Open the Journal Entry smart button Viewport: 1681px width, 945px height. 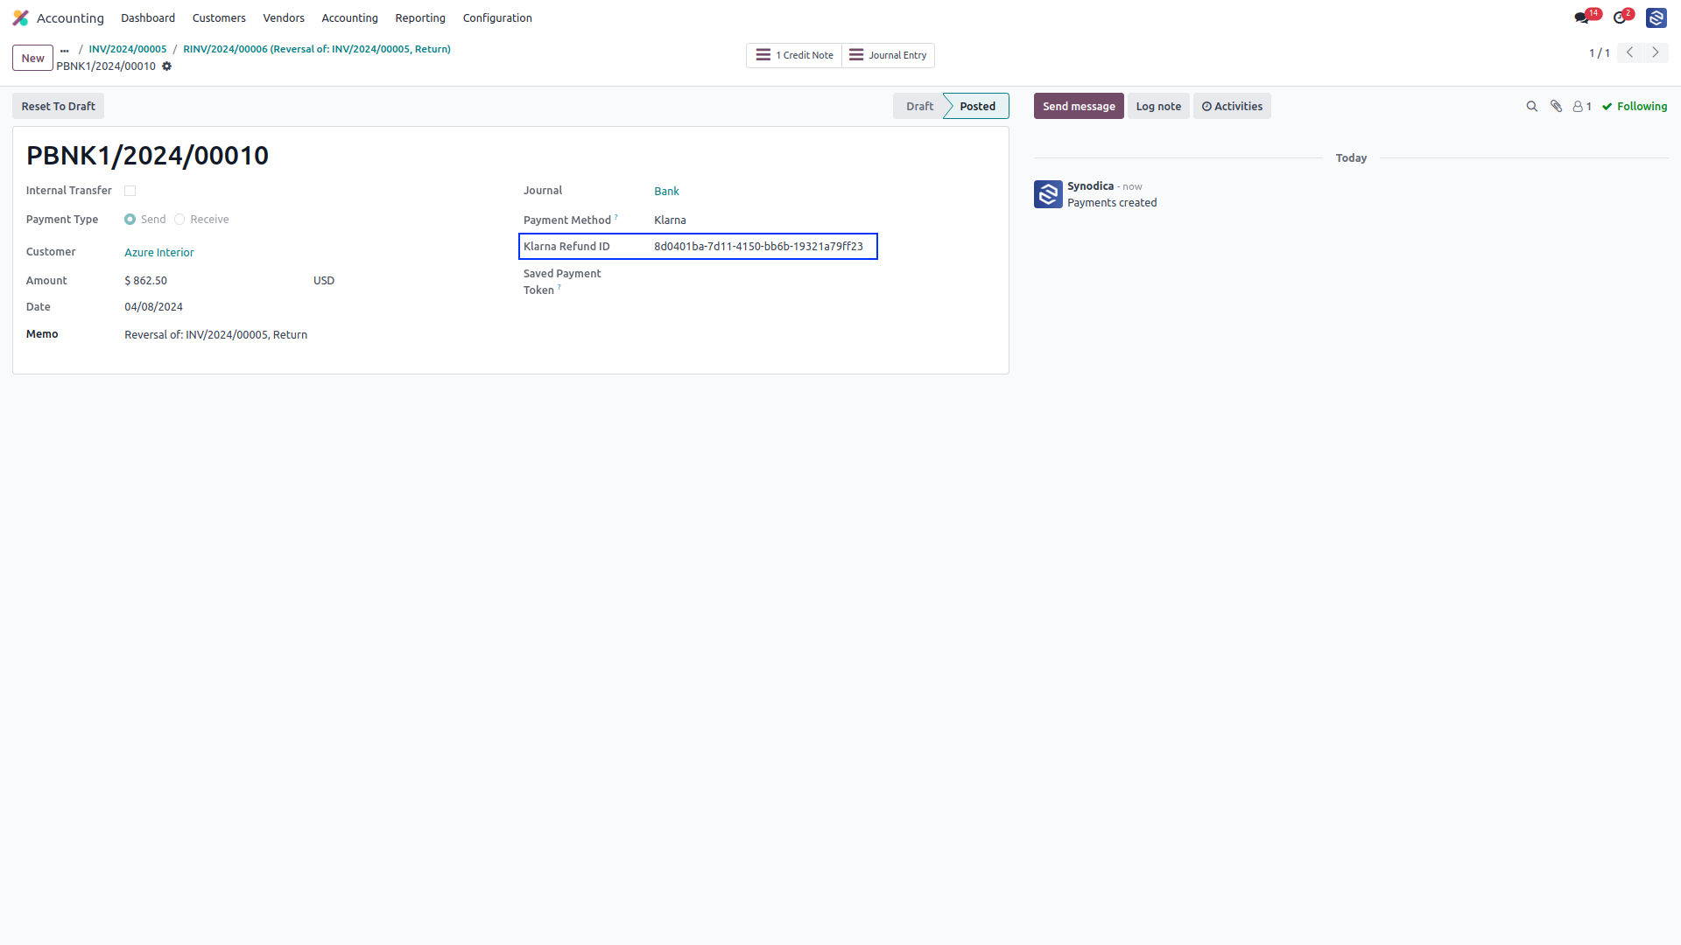click(x=888, y=55)
